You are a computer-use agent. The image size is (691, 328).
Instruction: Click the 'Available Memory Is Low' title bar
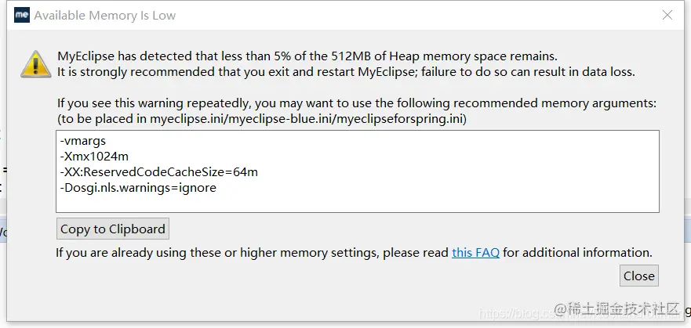pyautogui.click(x=105, y=16)
